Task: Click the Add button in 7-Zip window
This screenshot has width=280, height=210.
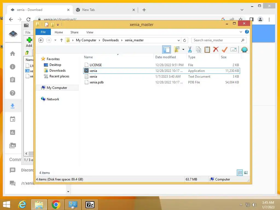Action: [x=29, y=42]
